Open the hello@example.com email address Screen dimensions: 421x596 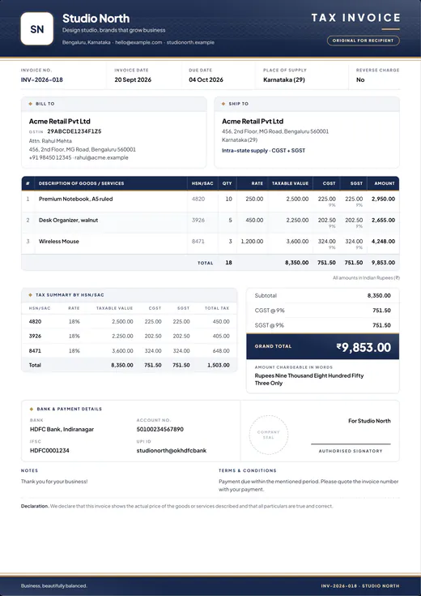point(138,42)
